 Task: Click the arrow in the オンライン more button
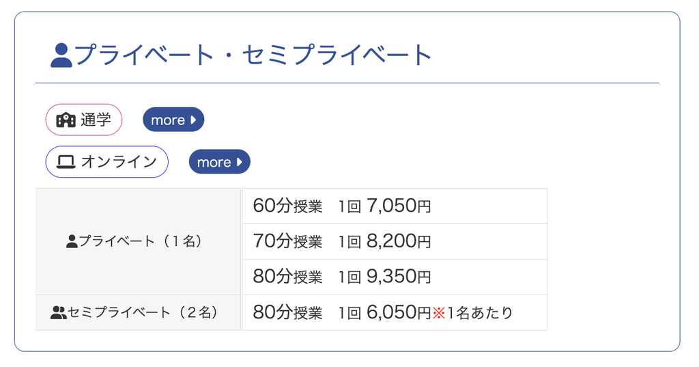[x=240, y=161]
